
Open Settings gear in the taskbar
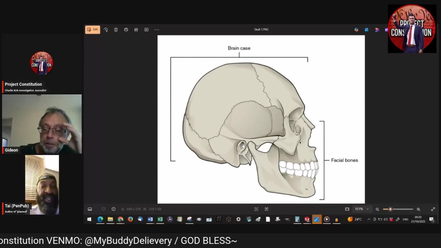tap(238, 219)
